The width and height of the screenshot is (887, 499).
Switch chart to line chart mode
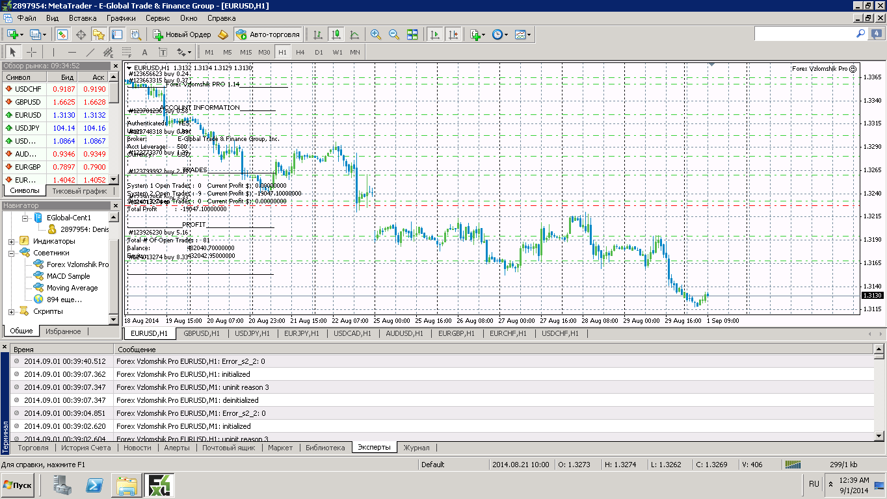pos(354,34)
